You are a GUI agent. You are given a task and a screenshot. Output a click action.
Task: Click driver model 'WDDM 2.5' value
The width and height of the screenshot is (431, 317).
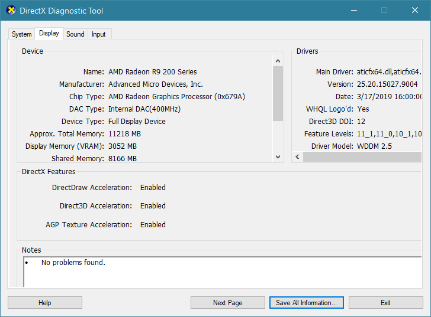(374, 146)
